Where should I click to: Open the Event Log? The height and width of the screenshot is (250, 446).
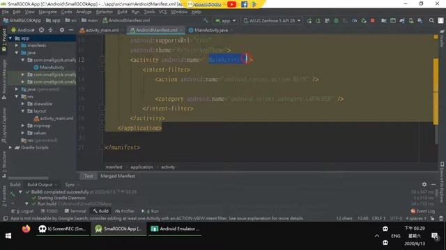click(423, 211)
